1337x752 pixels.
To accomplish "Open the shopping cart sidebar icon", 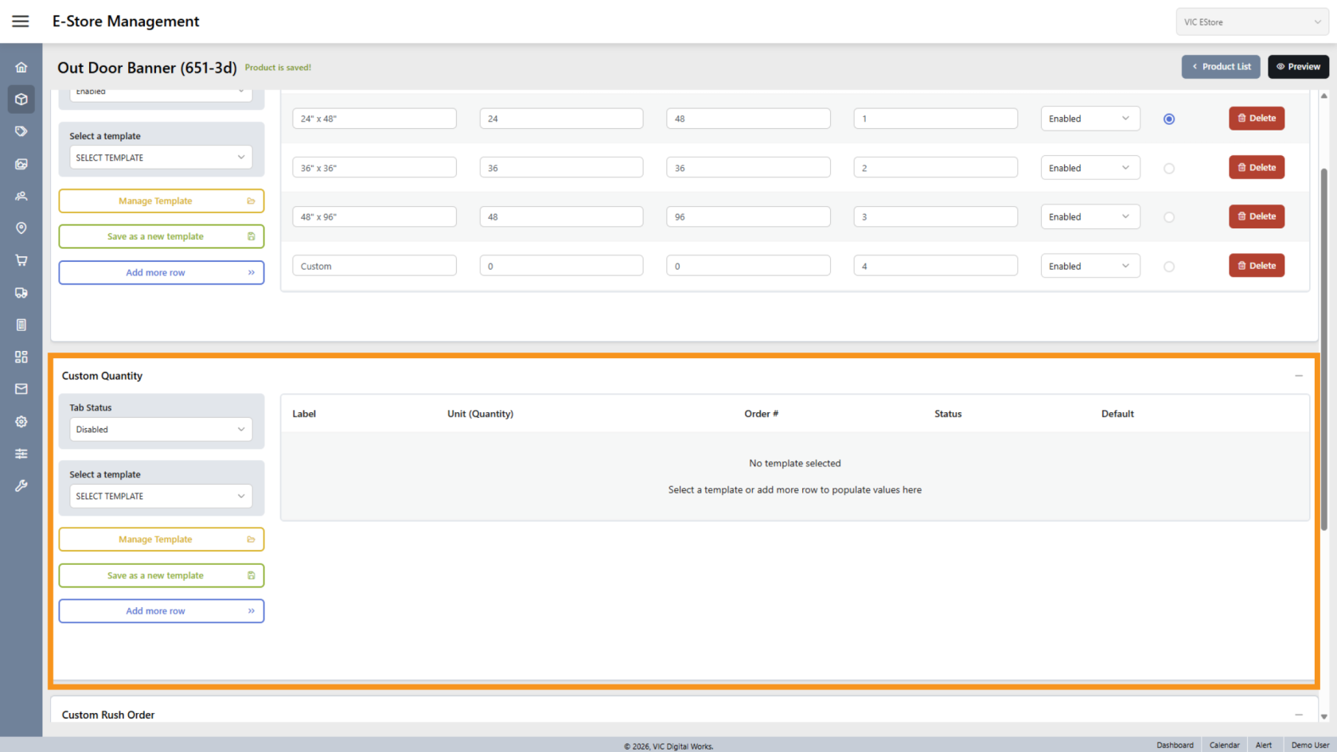I will point(21,260).
